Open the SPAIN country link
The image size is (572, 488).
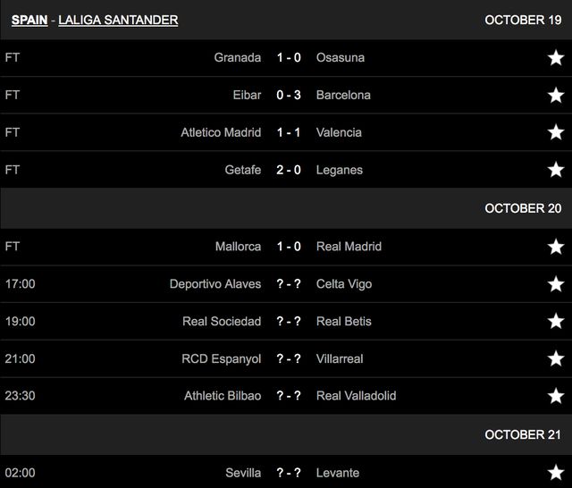click(x=29, y=20)
